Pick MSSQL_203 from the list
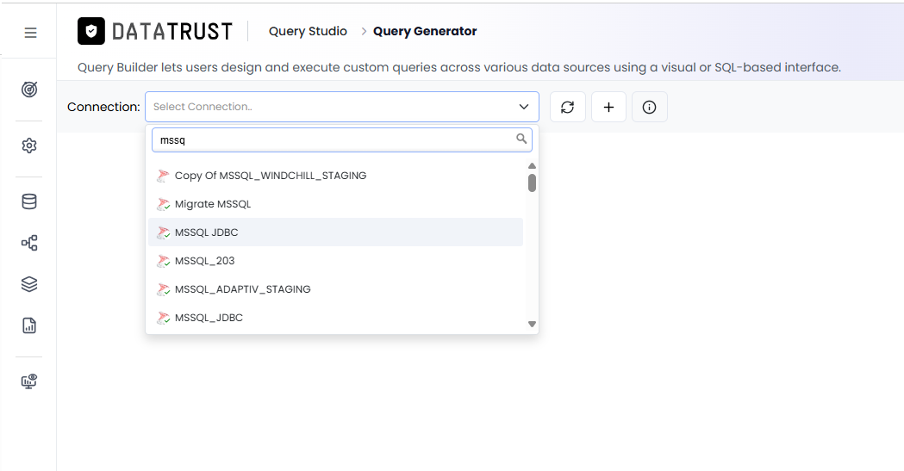The image size is (904, 471). (x=335, y=261)
